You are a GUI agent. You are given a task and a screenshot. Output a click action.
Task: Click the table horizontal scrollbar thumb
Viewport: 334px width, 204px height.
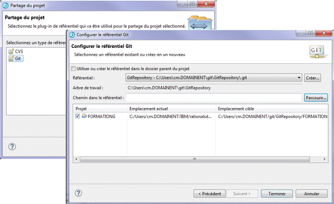coord(195,159)
